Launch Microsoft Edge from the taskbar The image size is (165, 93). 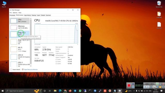tap(60, 91)
